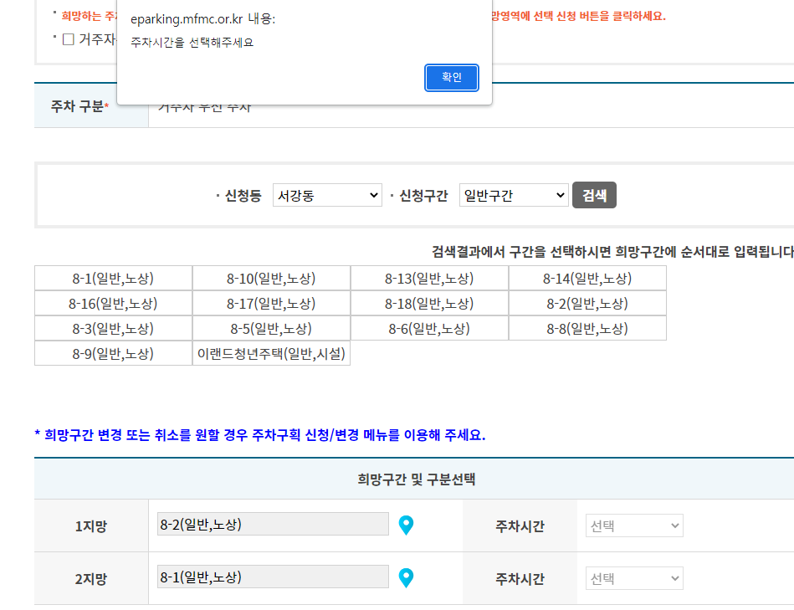Screen dimensions: 794x610
Task: Choose section 8-9(일반,노상) in results
Action: tap(113, 354)
